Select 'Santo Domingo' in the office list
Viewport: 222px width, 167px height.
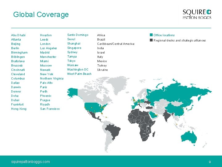click(78, 35)
